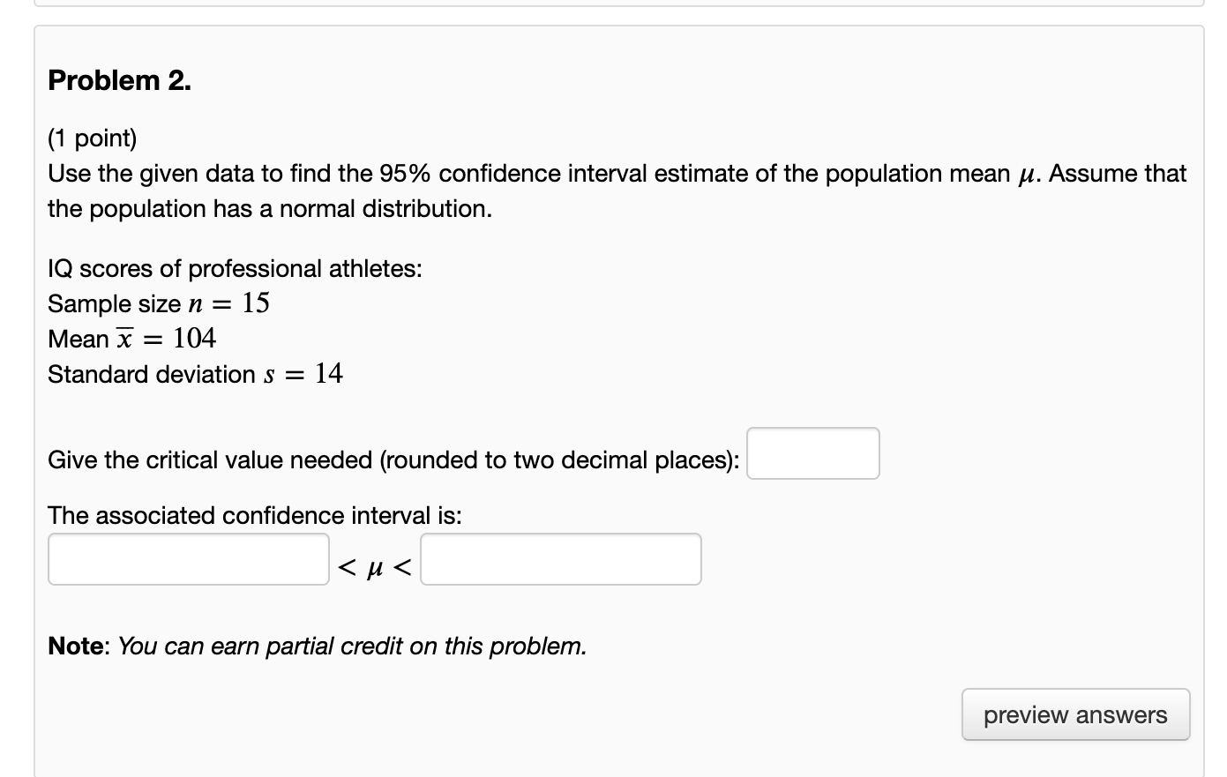
Task: Click the Standard deviation s = 14 line
Action: [x=196, y=374]
